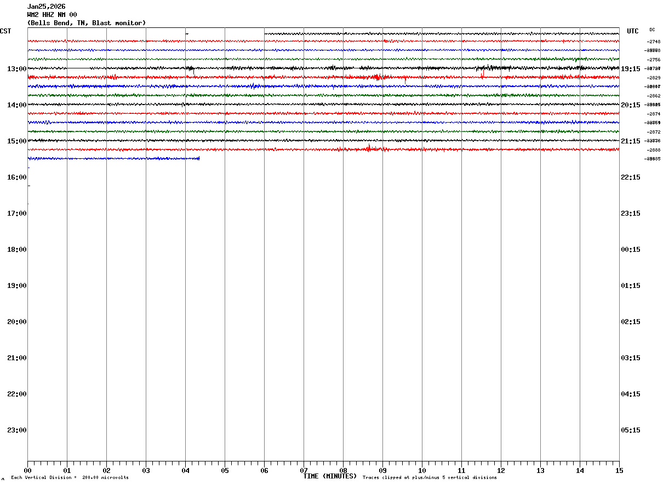Viewport: 663px width, 485px height.
Task: Select the station code WM2 HHZ NM 00
Action: [x=52, y=15]
